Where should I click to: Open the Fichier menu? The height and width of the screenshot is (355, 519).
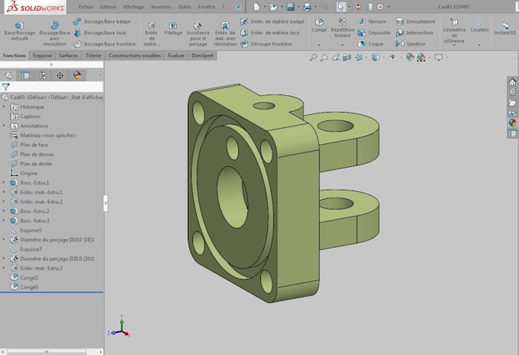(86, 7)
